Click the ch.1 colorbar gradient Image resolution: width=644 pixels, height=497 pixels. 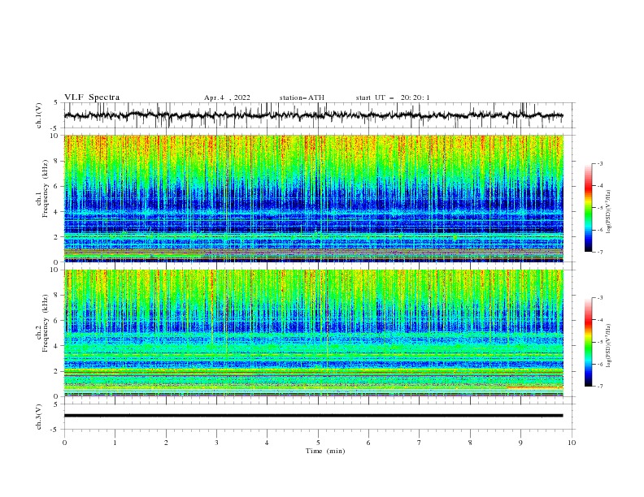tap(588, 207)
